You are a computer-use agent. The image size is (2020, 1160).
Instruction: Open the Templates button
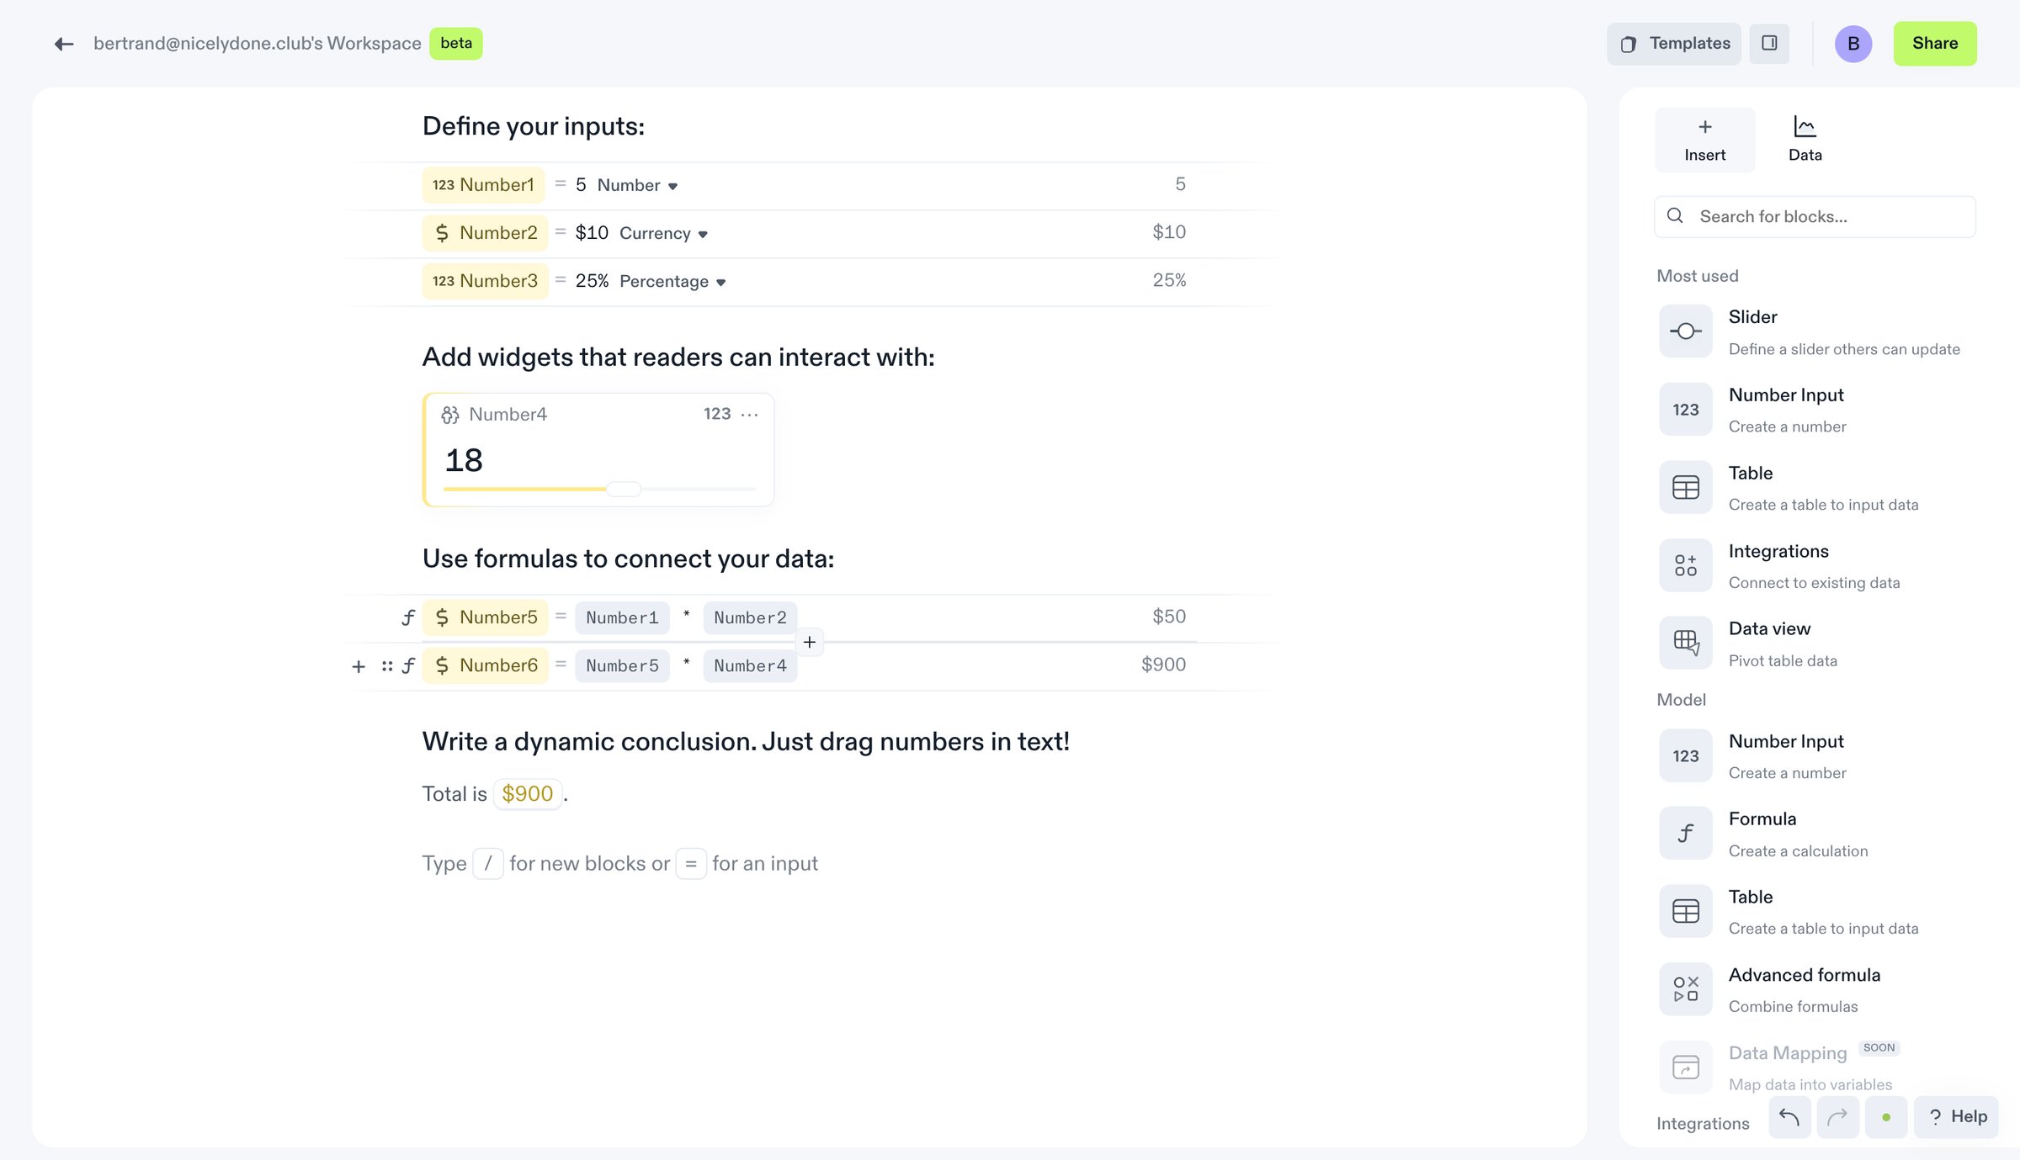[x=1674, y=44]
